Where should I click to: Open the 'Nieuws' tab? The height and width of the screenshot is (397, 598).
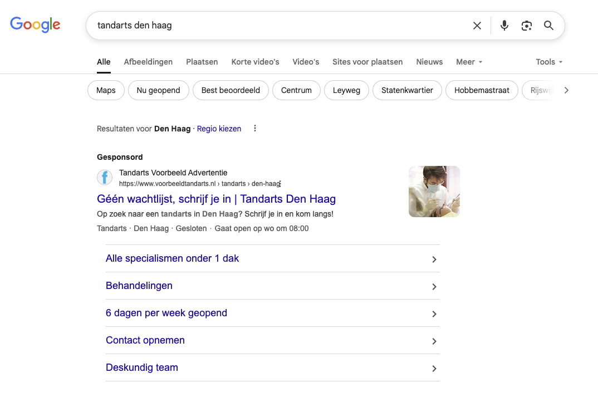(429, 62)
